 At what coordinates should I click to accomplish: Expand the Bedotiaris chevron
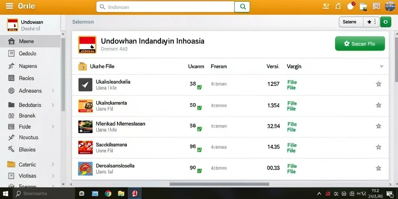tap(53, 105)
